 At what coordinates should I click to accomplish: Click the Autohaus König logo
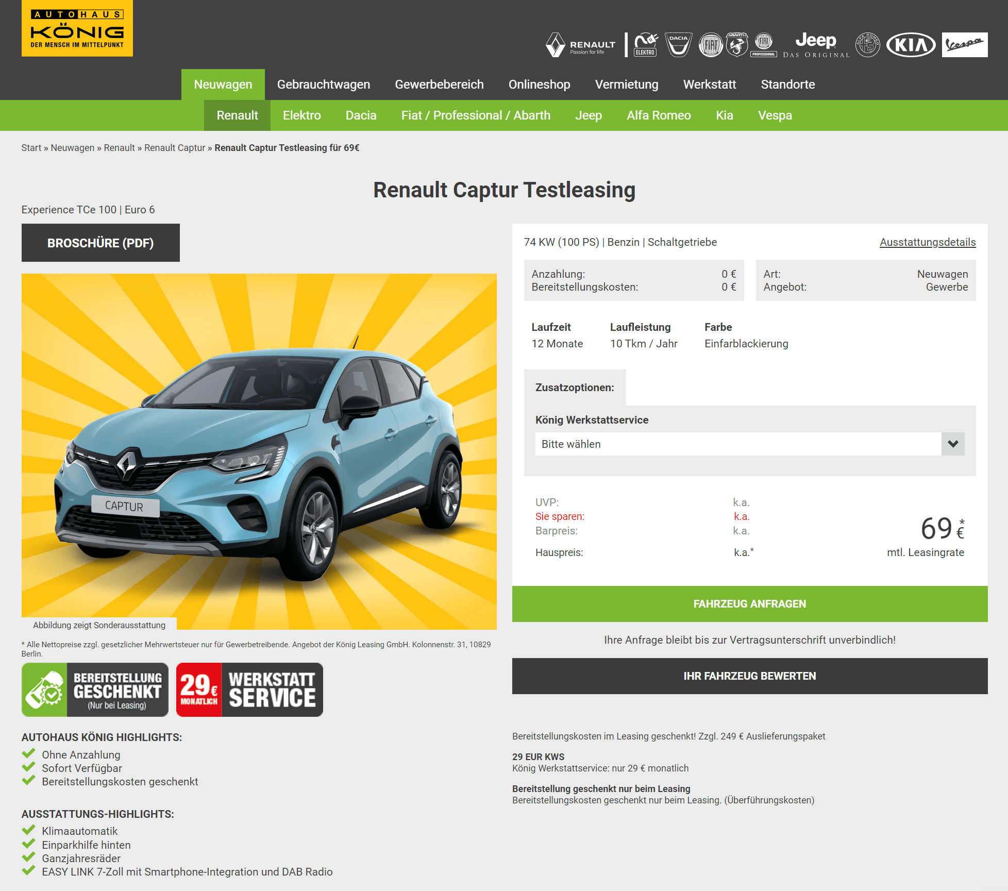tap(77, 28)
